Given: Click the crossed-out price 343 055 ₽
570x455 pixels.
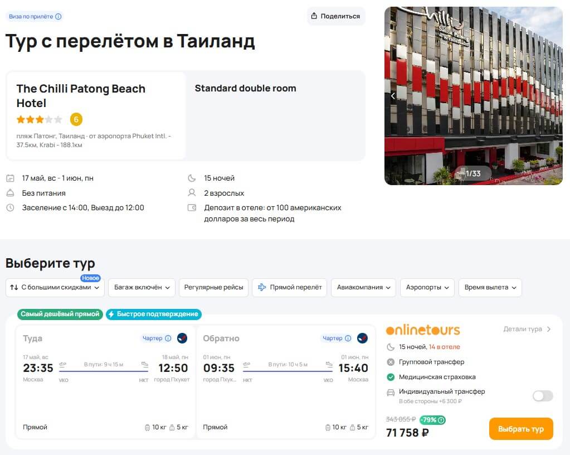Looking at the screenshot, I should coord(401,419).
